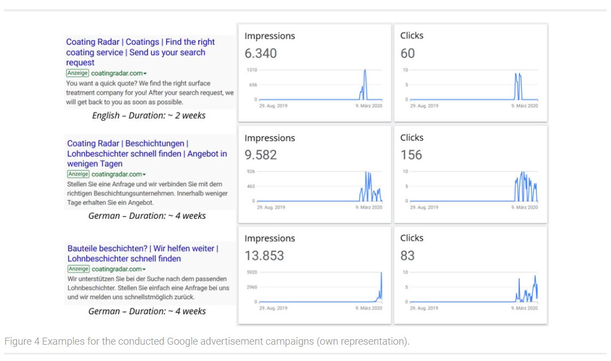Click the German description starting 'Wir unterstützen Sie'
611x361 pixels.
pyautogui.click(x=148, y=288)
